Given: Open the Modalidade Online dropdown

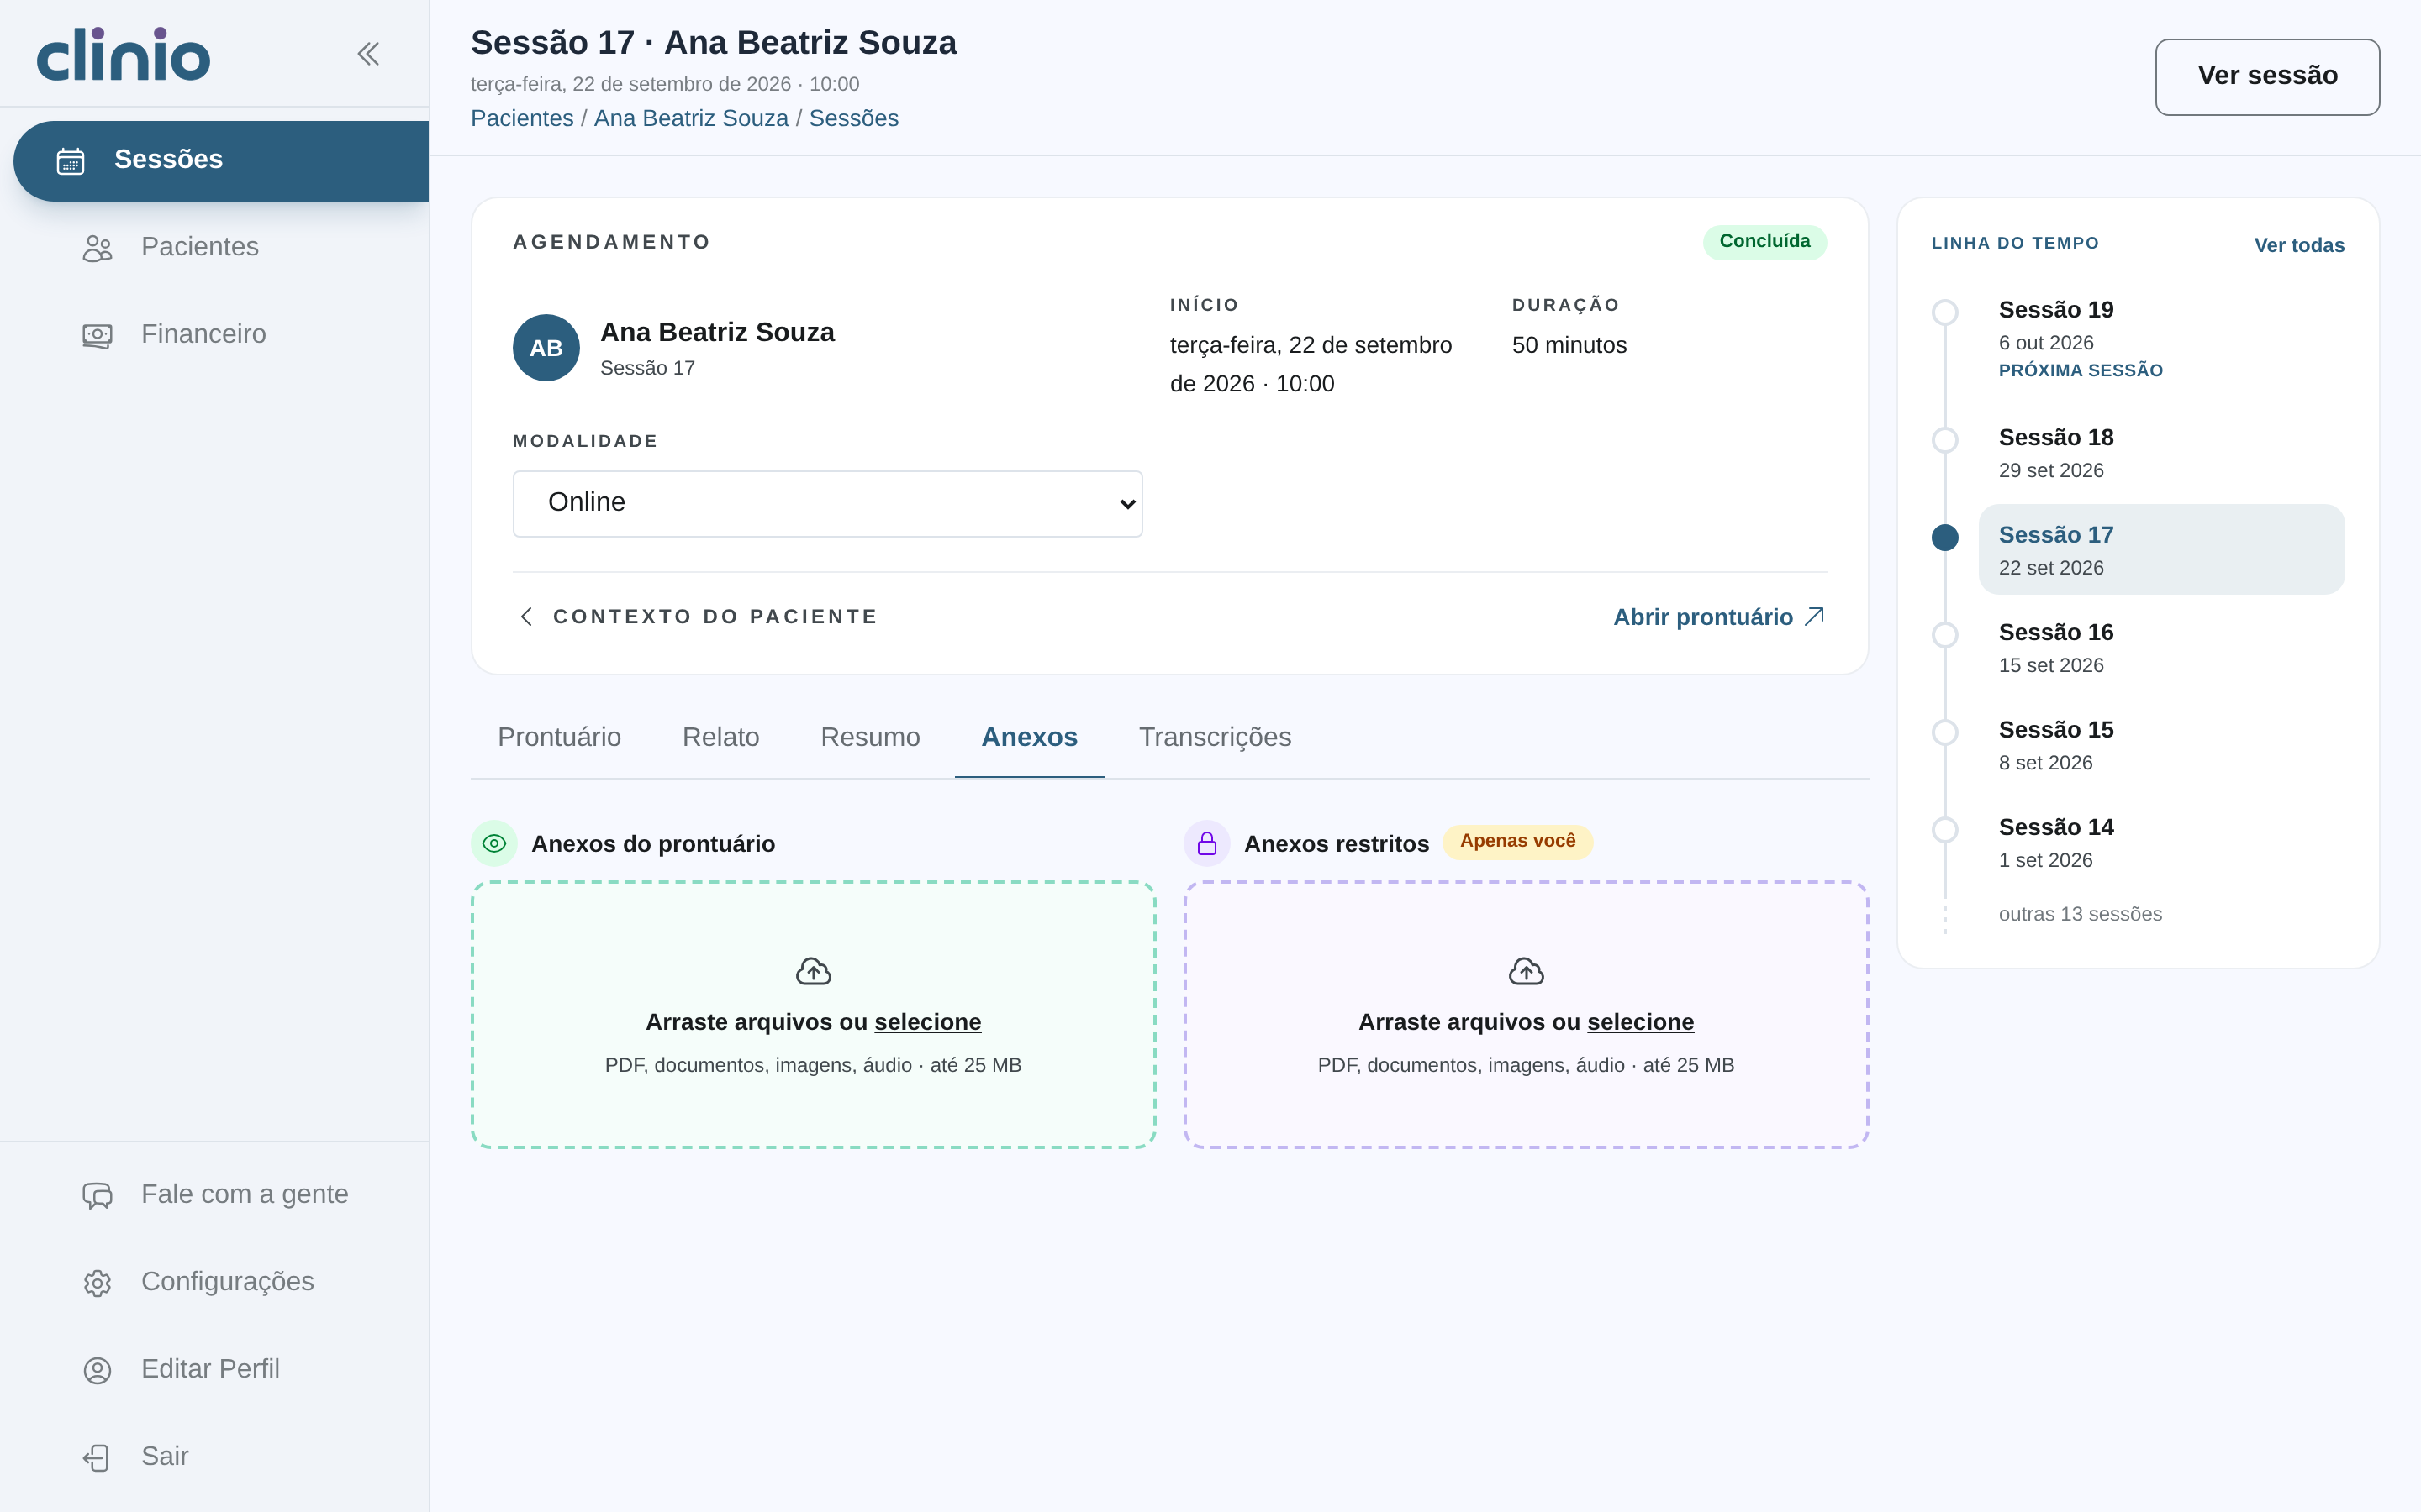Looking at the screenshot, I should [827, 503].
